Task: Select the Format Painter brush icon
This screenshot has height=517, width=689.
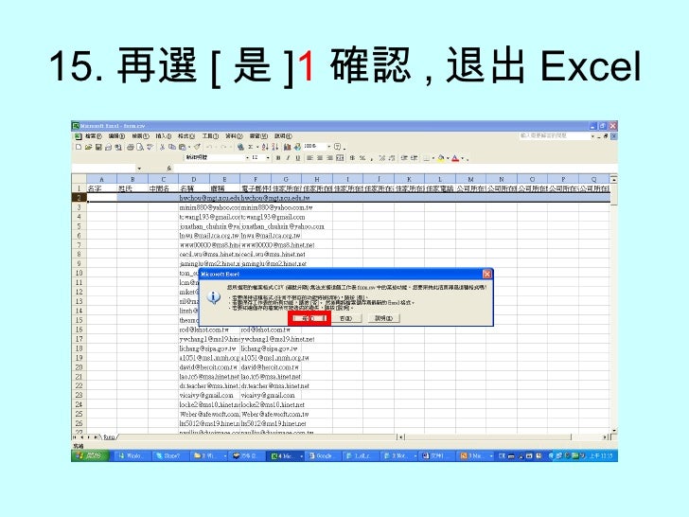Action: [197, 147]
